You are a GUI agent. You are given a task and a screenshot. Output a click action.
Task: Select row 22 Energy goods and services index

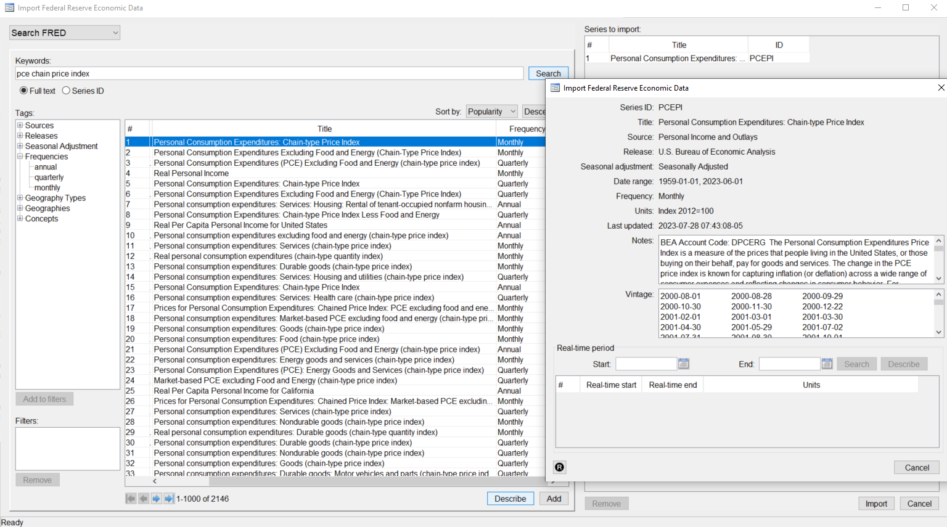(335, 359)
